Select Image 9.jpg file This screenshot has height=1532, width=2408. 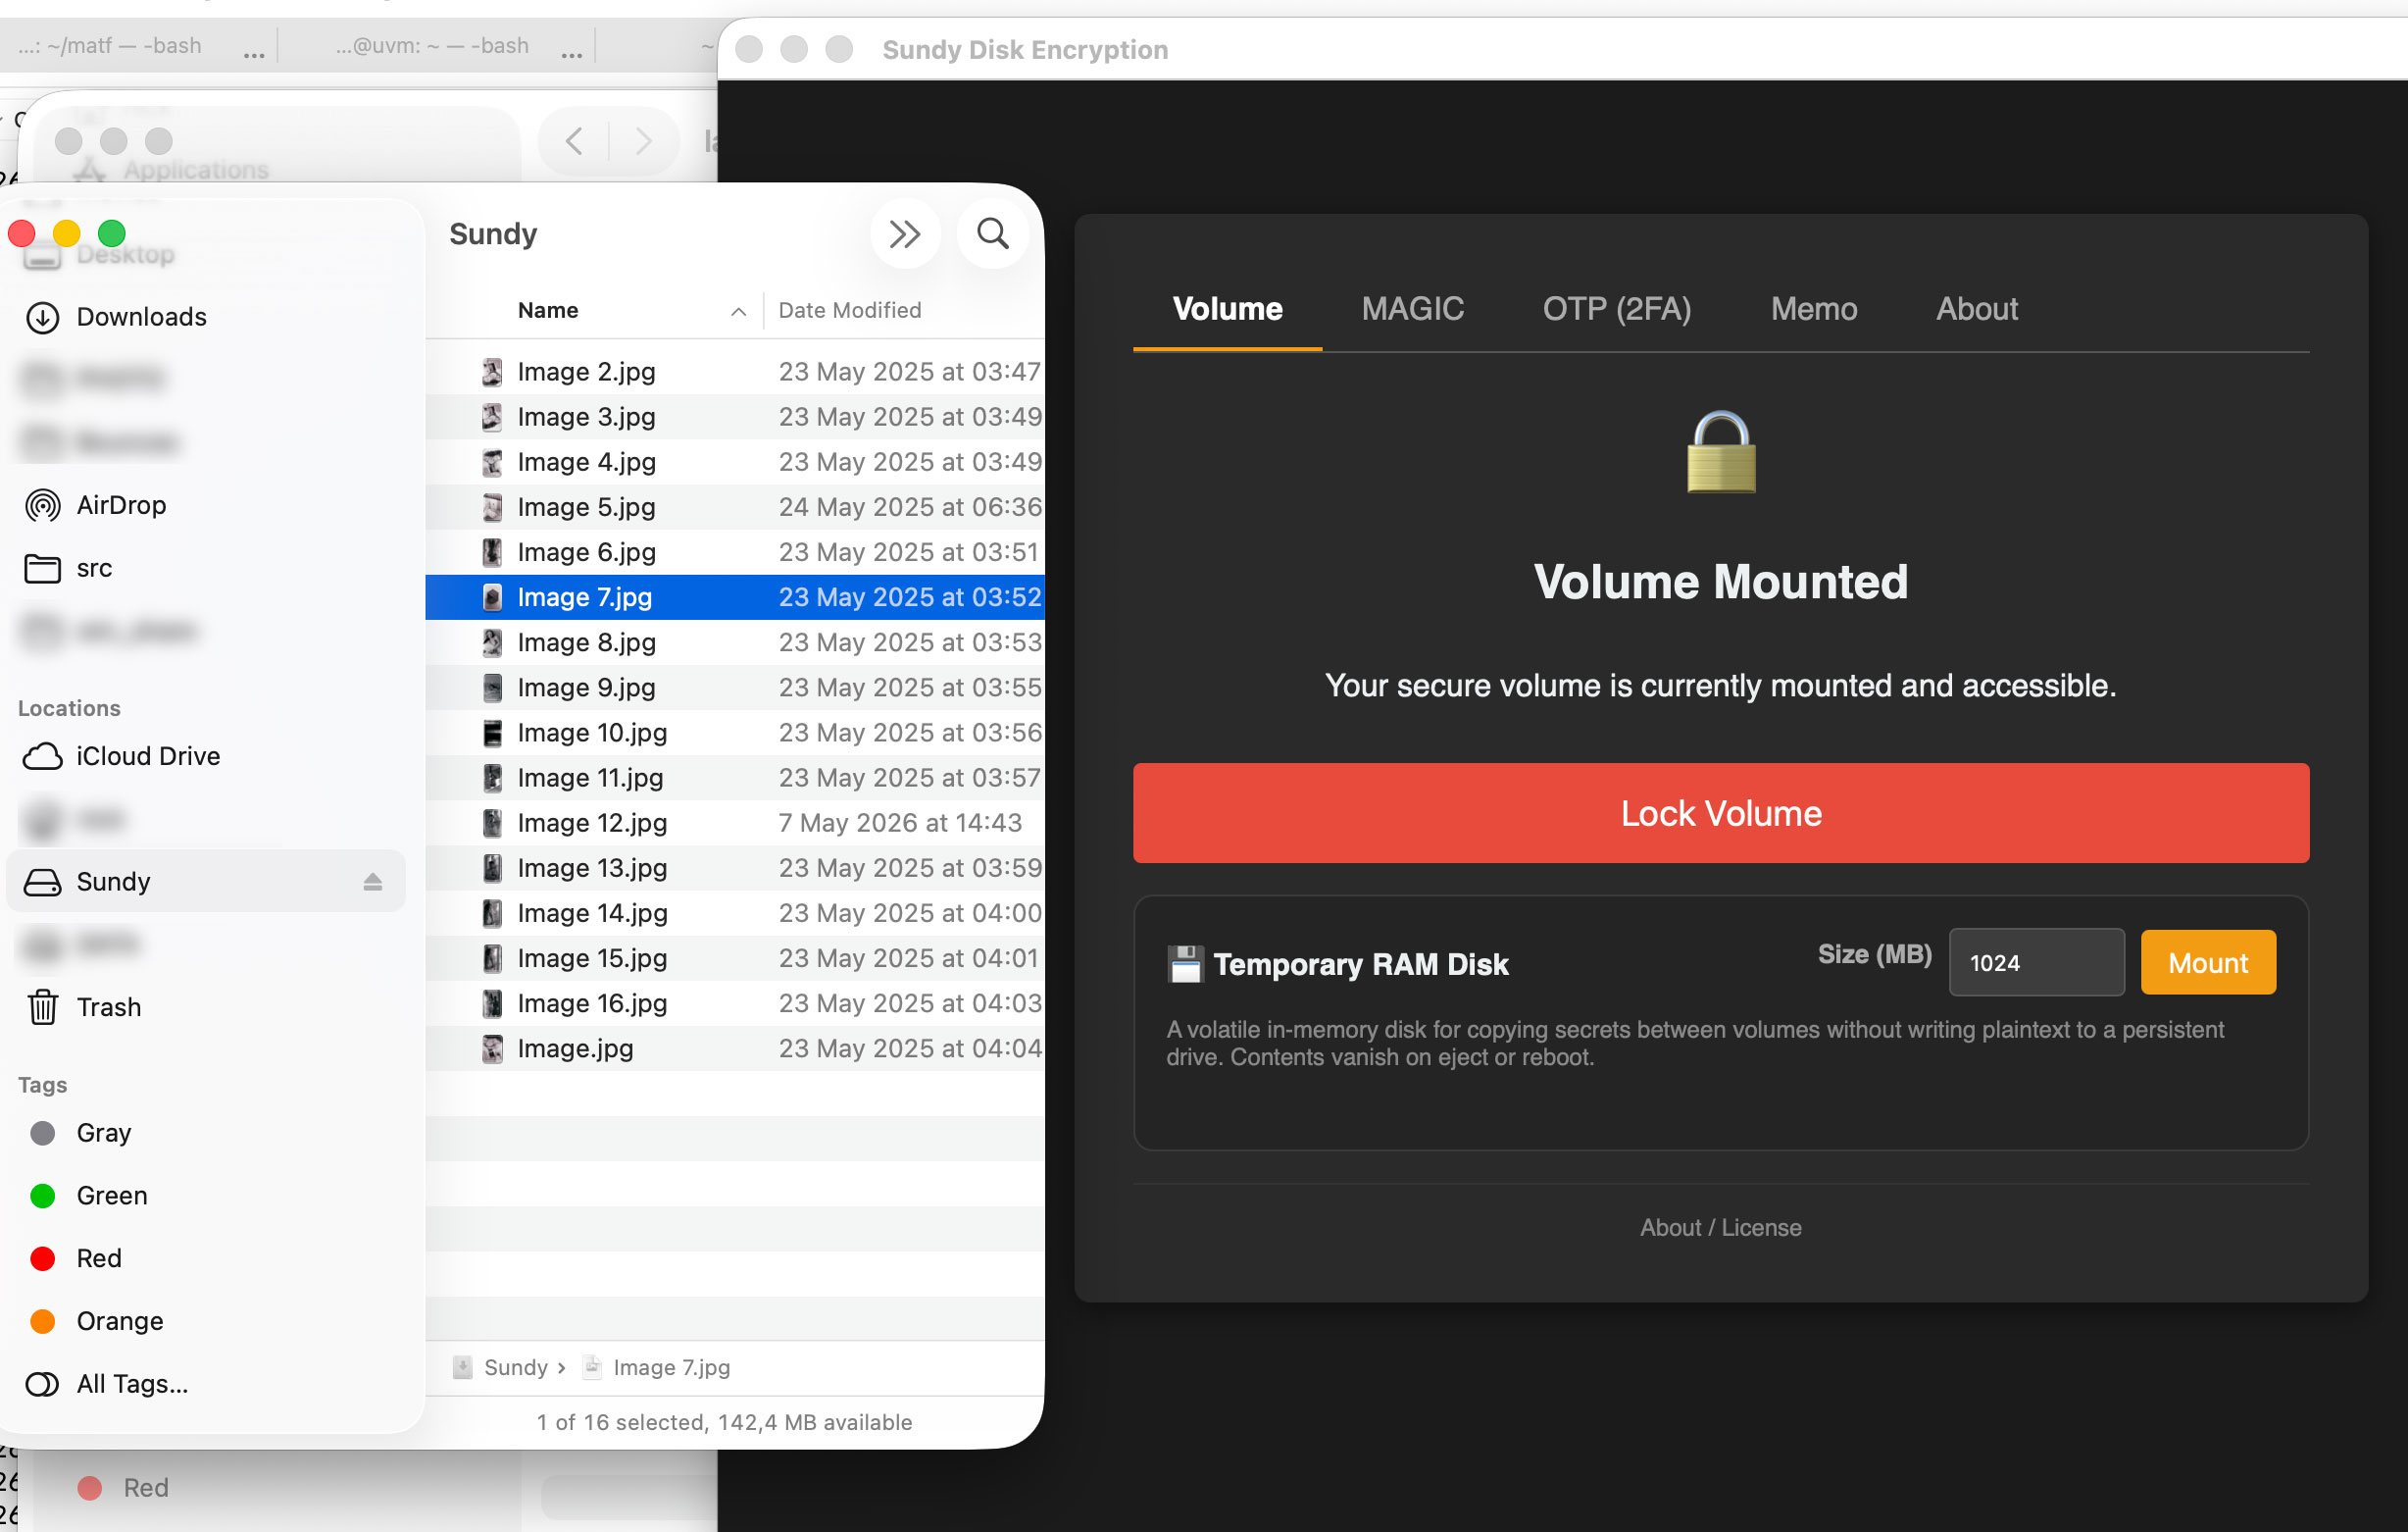pyautogui.click(x=735, y=688)
